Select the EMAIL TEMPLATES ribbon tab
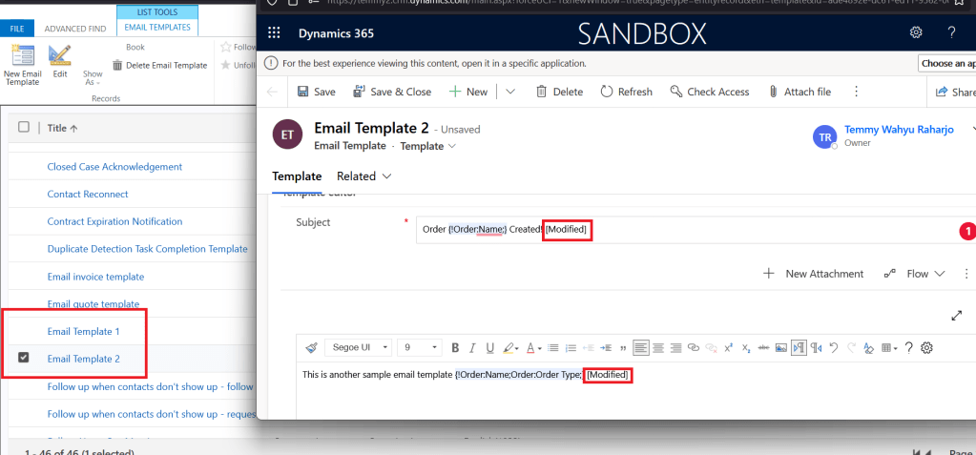The image size is (976, 455). tap(157, 28)
